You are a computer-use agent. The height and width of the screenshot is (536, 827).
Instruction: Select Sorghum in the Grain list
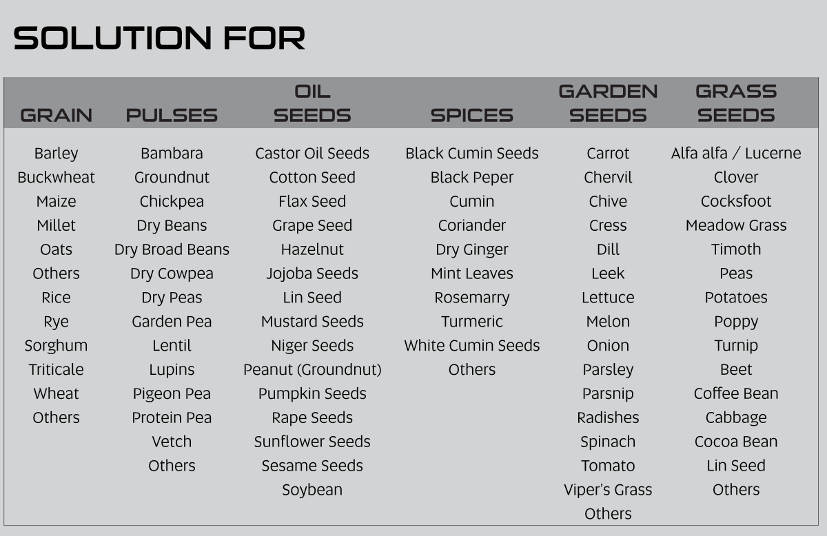click(x=56, y=346)
